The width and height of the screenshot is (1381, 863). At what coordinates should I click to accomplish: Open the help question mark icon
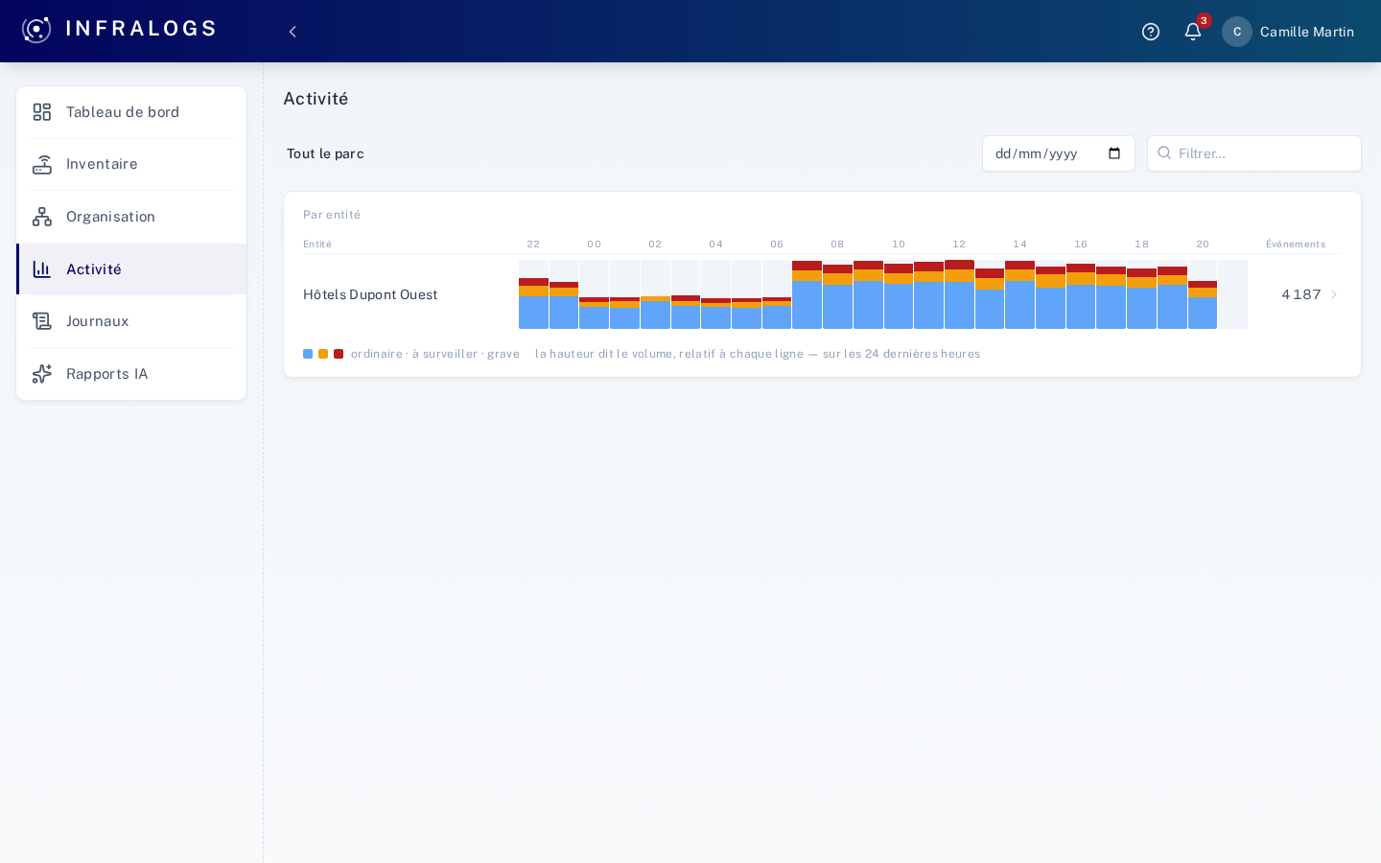1151,32
